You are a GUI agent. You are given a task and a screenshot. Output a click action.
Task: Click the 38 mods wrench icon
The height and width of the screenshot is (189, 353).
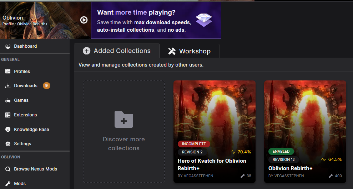pos(243,176)
